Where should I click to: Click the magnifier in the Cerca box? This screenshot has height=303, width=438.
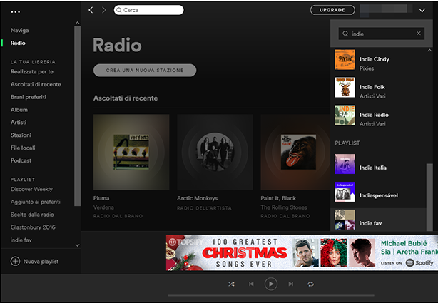(x=118, y=10)
